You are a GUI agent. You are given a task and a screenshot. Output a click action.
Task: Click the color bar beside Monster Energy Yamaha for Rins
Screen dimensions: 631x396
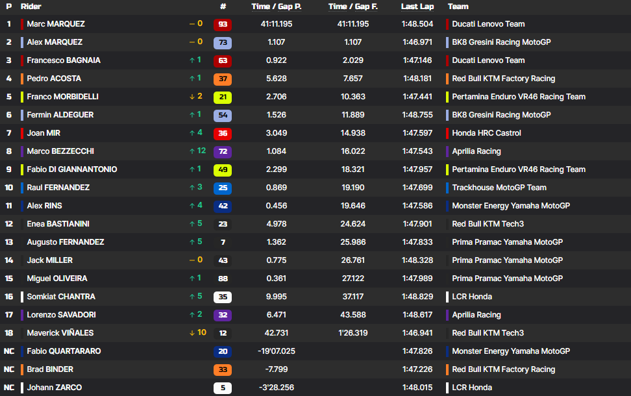coord(447,206)
